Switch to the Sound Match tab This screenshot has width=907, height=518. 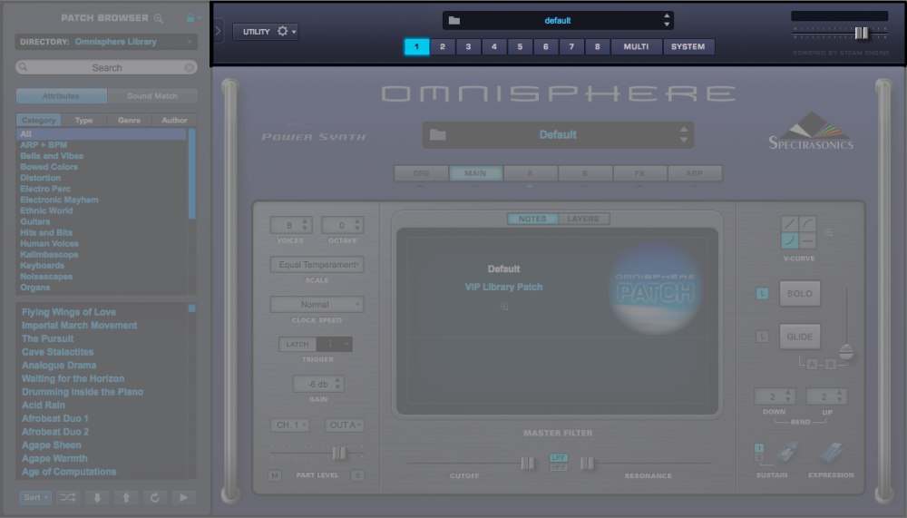coord(152,96)
